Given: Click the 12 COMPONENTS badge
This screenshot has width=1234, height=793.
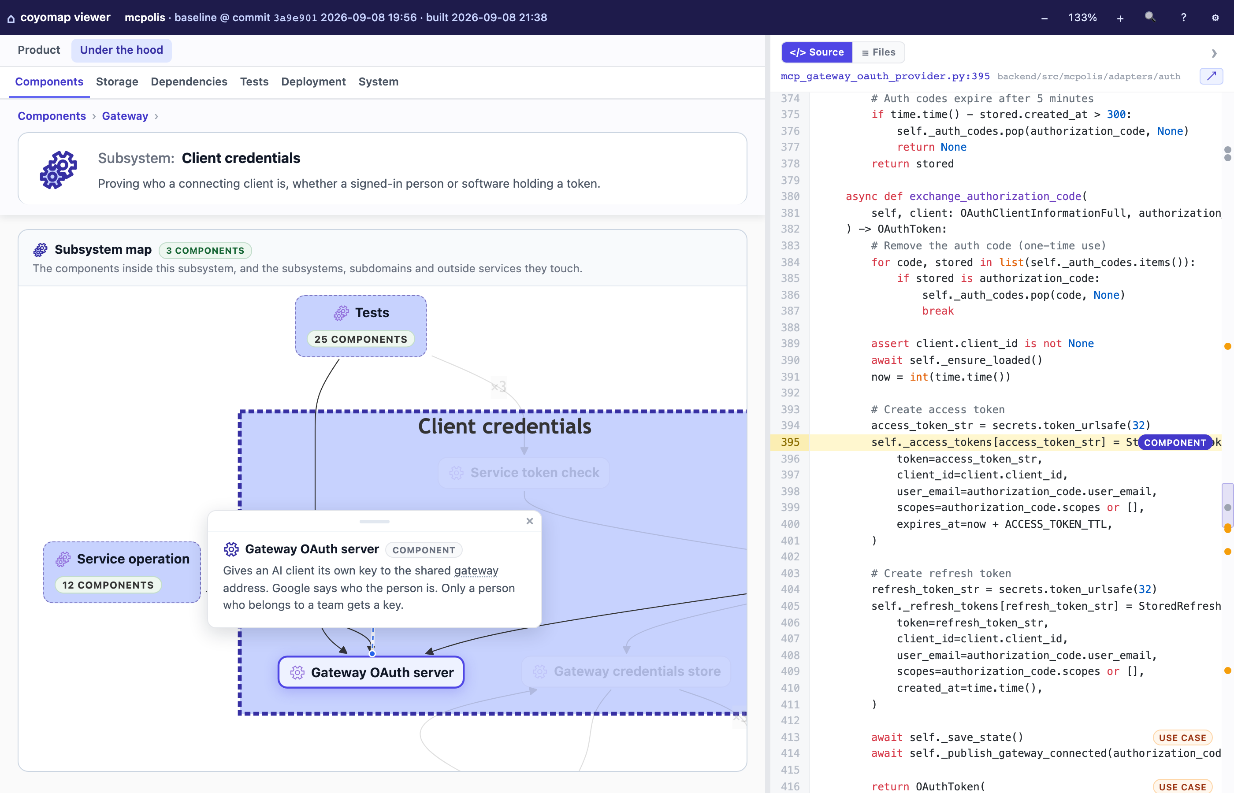Looking at the screenshot, I should pos(108,585).
